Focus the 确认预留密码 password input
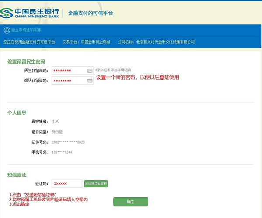Image resolution: width=262 pixels, height=218 pixels. point(69,81)
